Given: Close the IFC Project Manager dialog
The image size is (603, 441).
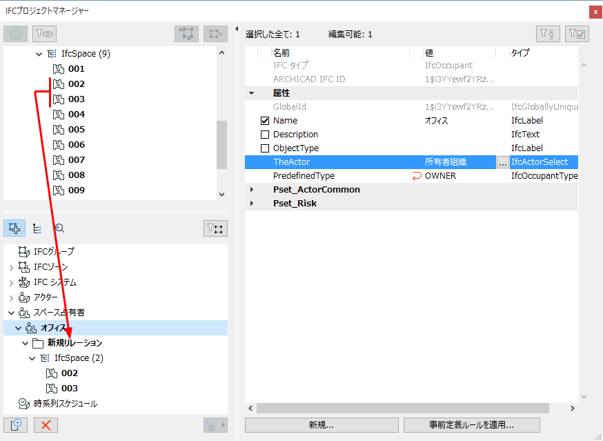Looking at the screenshot, I should tap(595, 12).
